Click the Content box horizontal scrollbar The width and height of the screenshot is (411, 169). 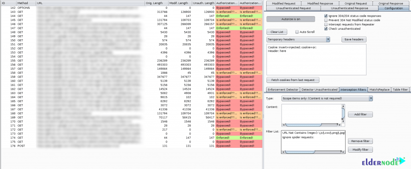click(x=311, y=125)
